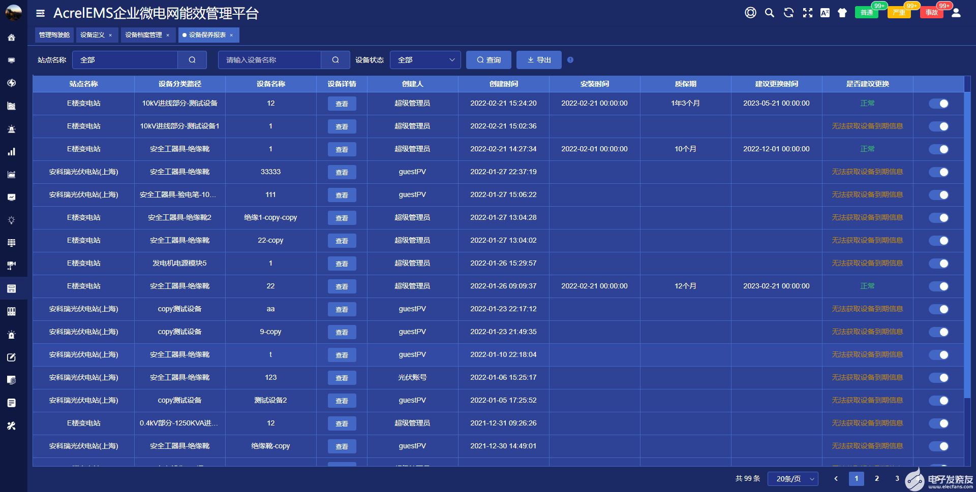Open the 20条/页 page size dropdown
This screenshot has width=976, height=492.
pyautogui.click(x=793, y=479)
